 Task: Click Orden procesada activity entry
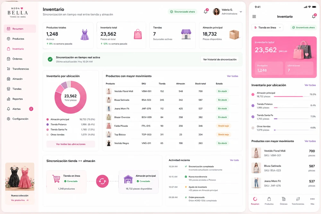point(204,199)
